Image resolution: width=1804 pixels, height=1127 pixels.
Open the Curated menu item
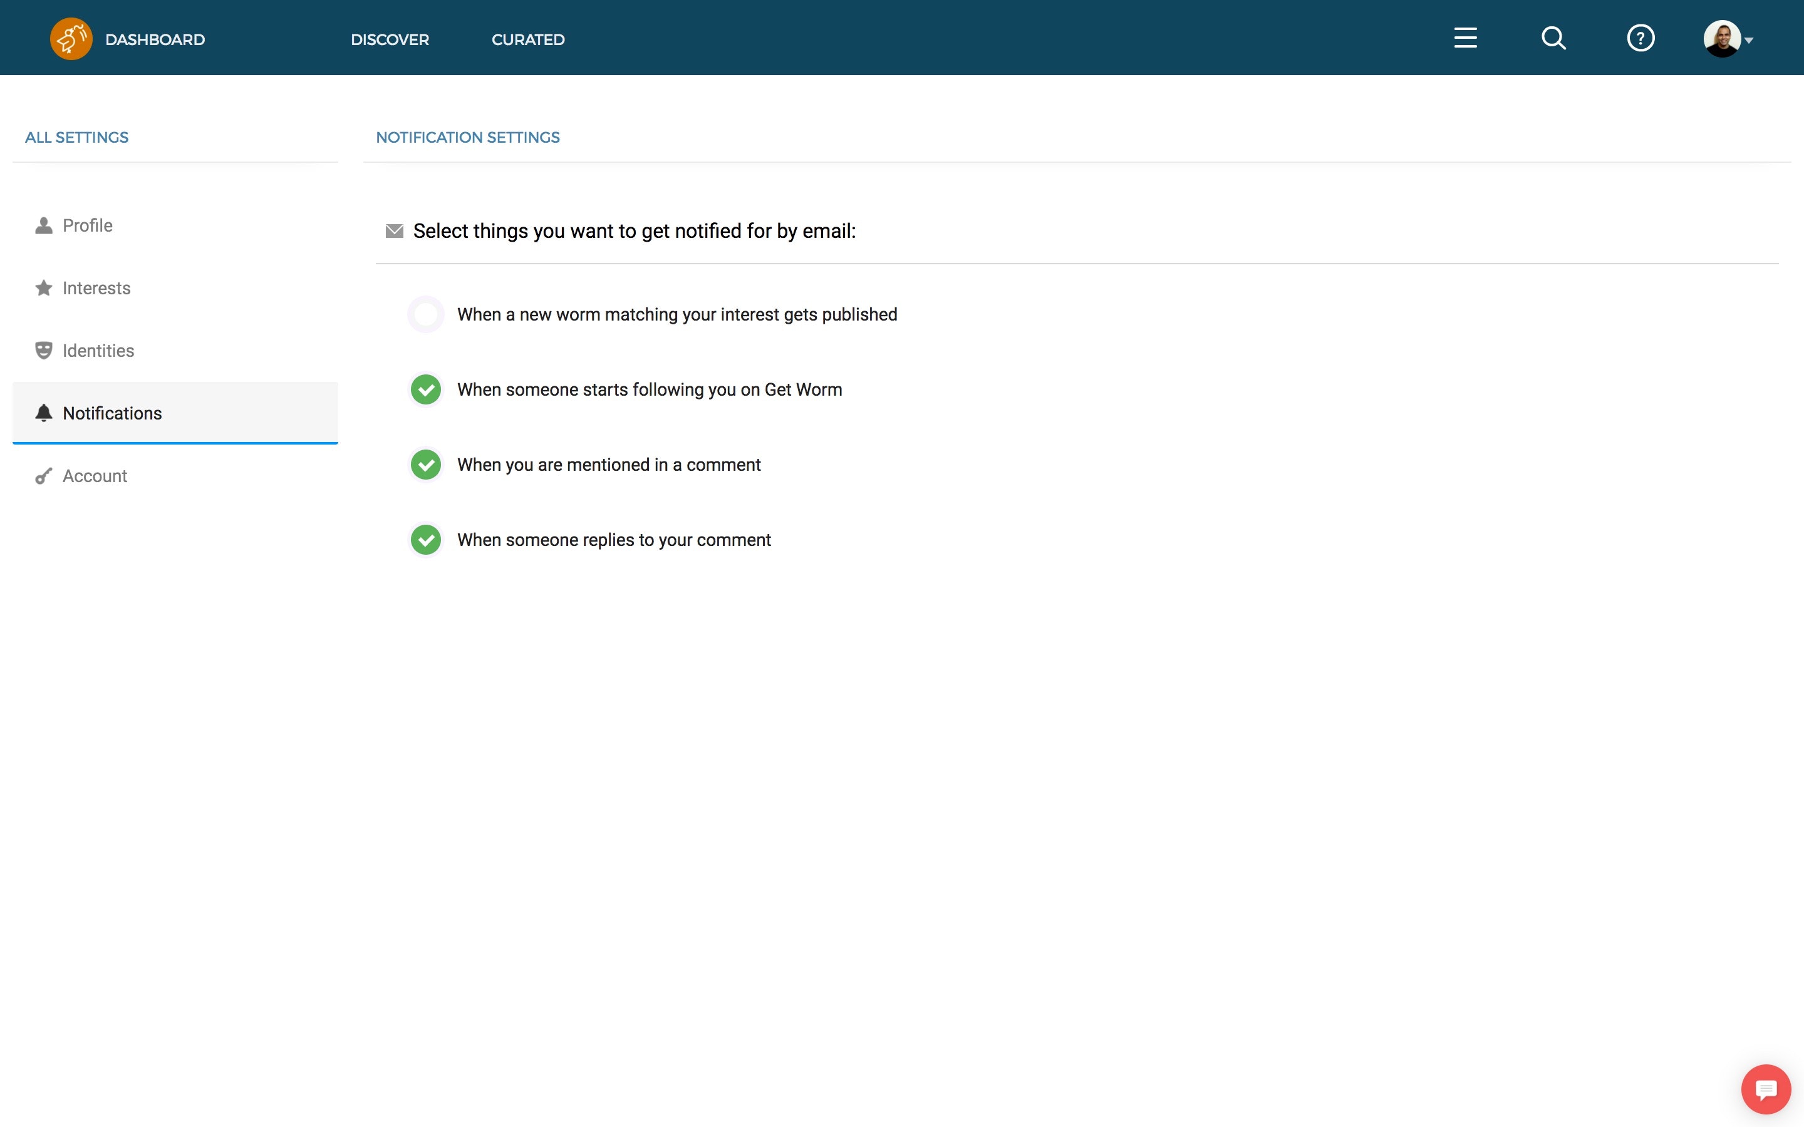[x=528, y=39]
